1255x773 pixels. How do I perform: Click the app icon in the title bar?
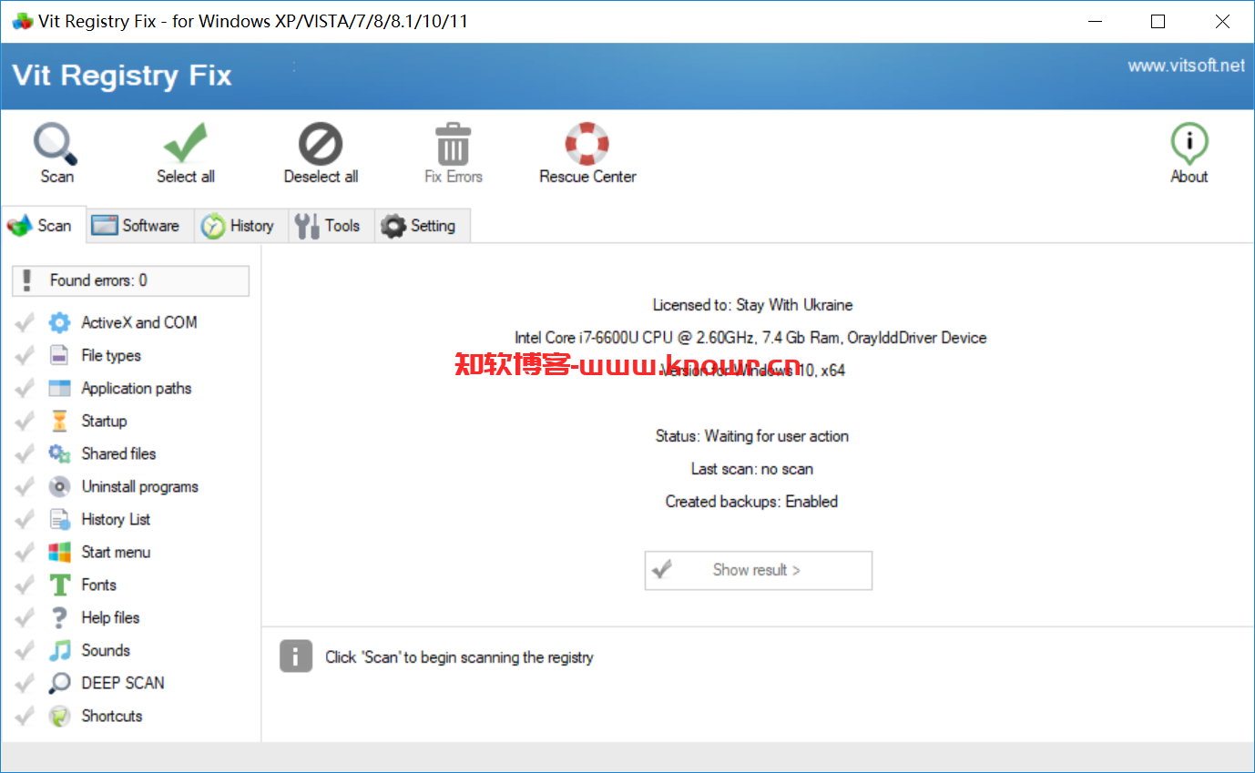22,21
